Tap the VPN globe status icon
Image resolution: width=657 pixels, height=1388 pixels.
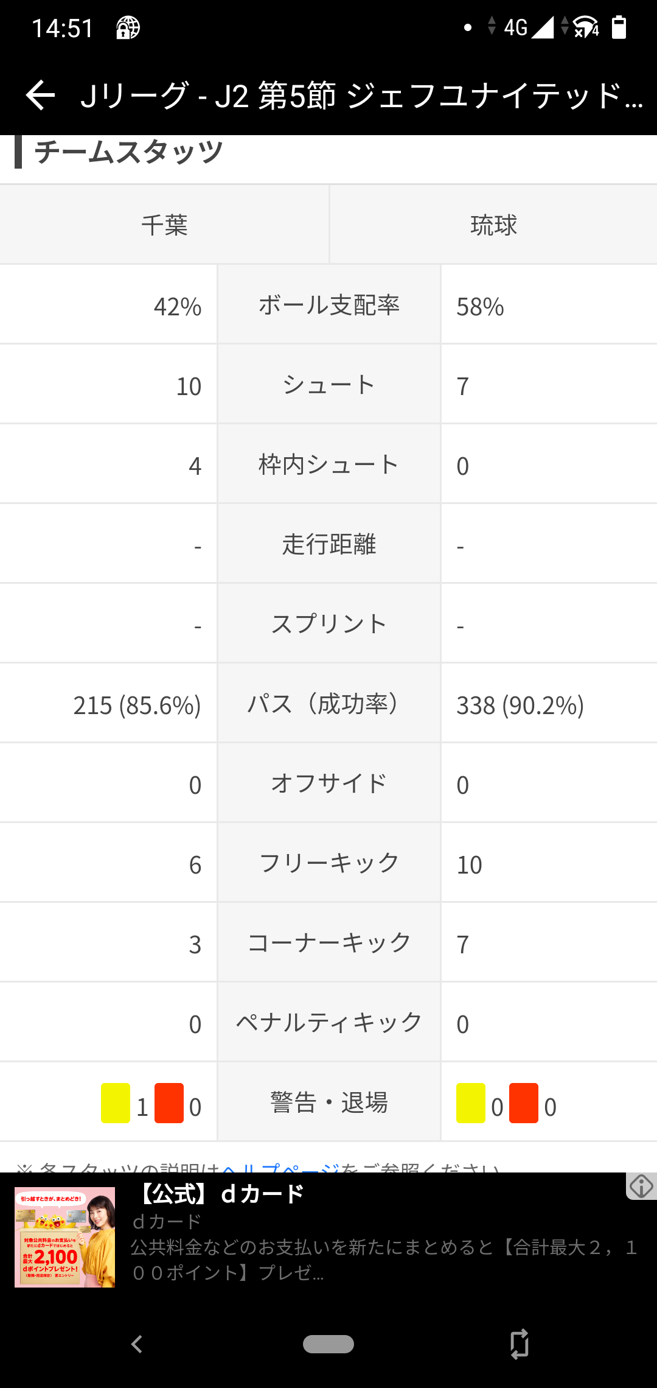pos(128,28)
